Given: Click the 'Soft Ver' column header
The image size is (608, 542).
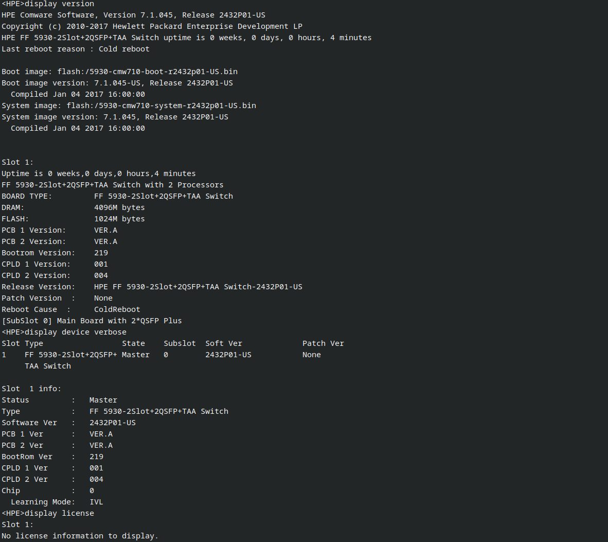Looking at the screenshot, I should (223, 343).
